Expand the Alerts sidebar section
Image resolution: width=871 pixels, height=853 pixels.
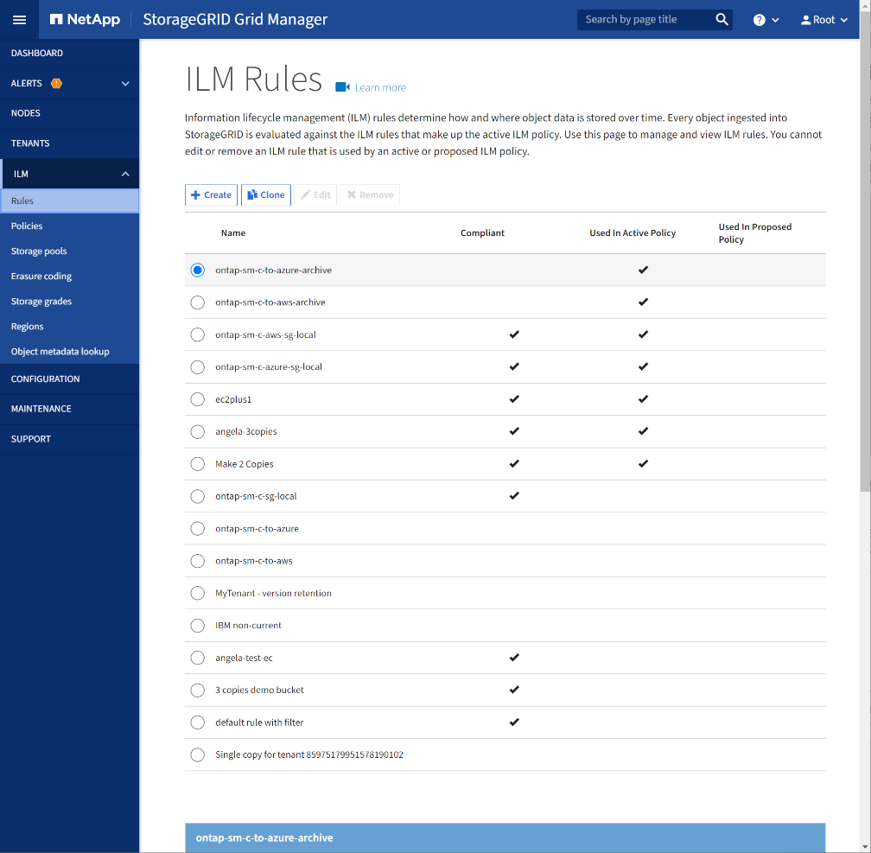tap(125, 84)
